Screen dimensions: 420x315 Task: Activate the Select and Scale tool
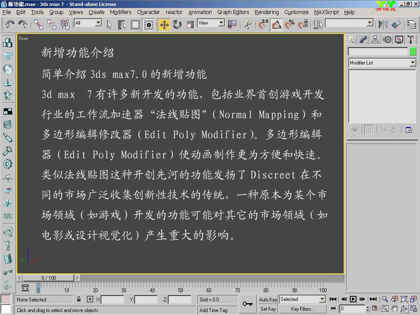coord(190,25)
